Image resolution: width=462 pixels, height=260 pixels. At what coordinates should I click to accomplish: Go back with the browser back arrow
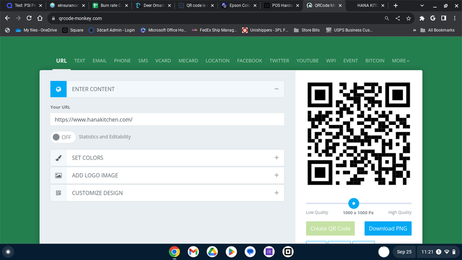click(x=7, y=19)
